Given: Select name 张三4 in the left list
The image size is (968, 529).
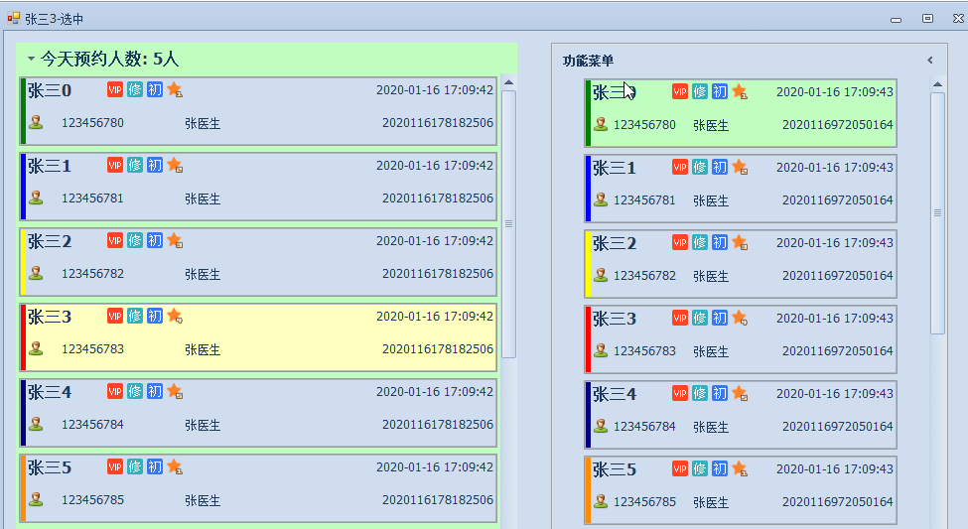Looking at the screenshot, I should click(x=50, y=392).
